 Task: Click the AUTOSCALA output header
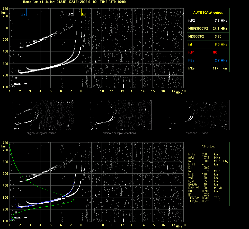pyautogui.click(x=208, y=12)
